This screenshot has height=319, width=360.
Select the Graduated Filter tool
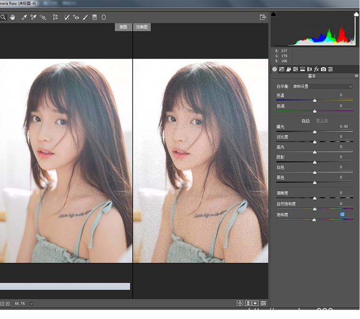pyautogui.click(x=95, y=17)
